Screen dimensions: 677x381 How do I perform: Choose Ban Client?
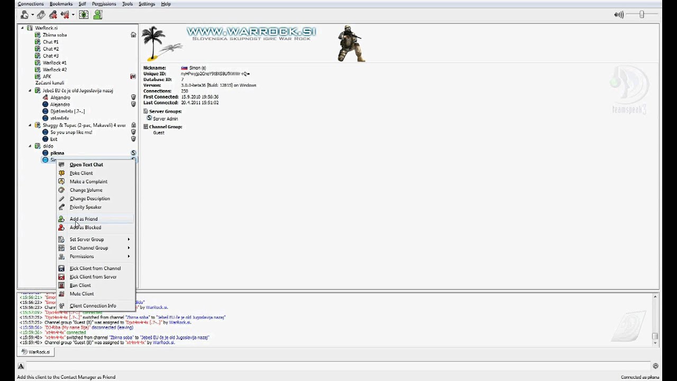80,285
